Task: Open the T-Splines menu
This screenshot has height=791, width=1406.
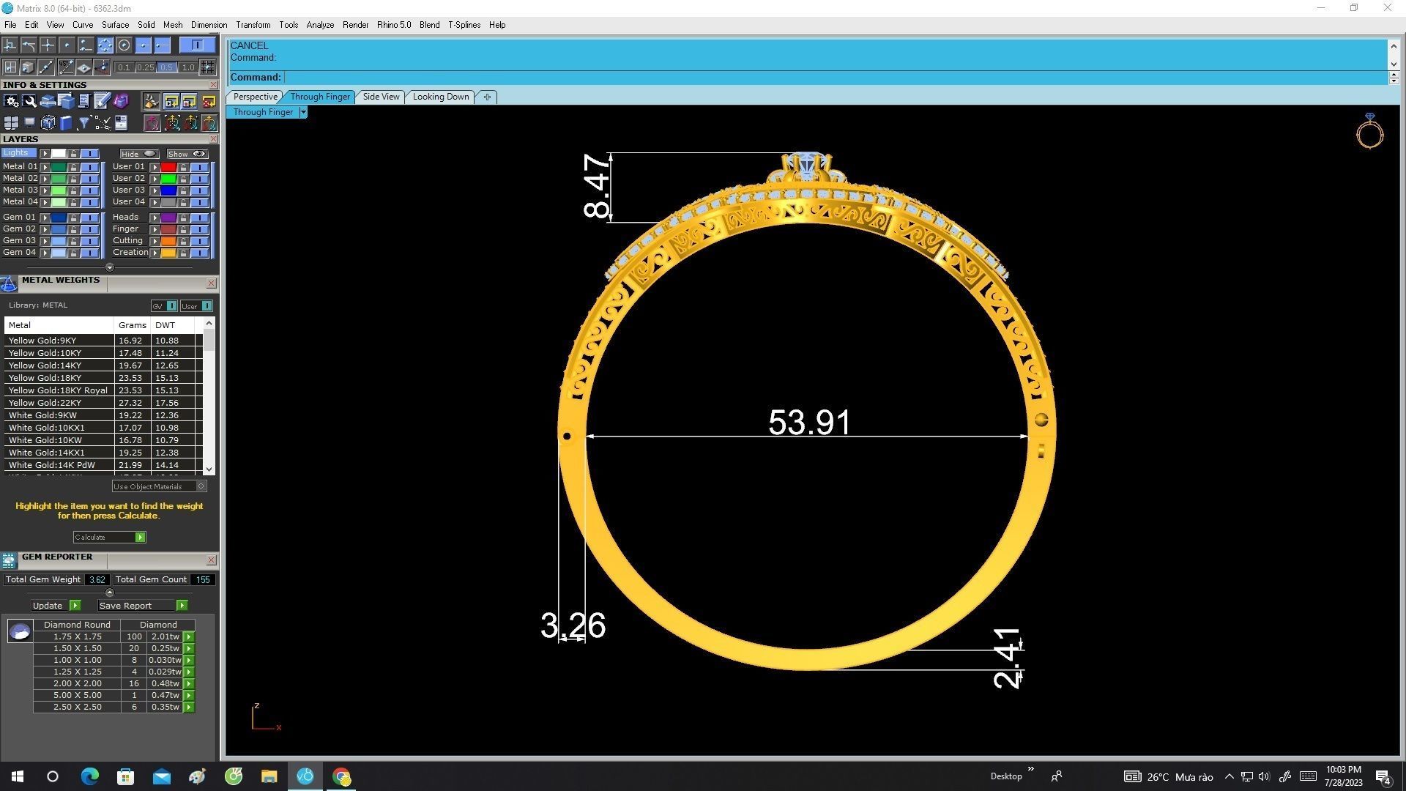Action: pos(464,25)
